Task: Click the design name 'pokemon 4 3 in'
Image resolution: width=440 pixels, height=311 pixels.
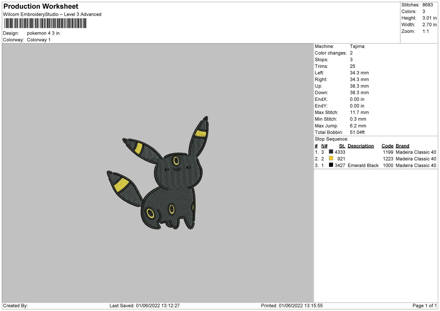Action: click(43, 33)
